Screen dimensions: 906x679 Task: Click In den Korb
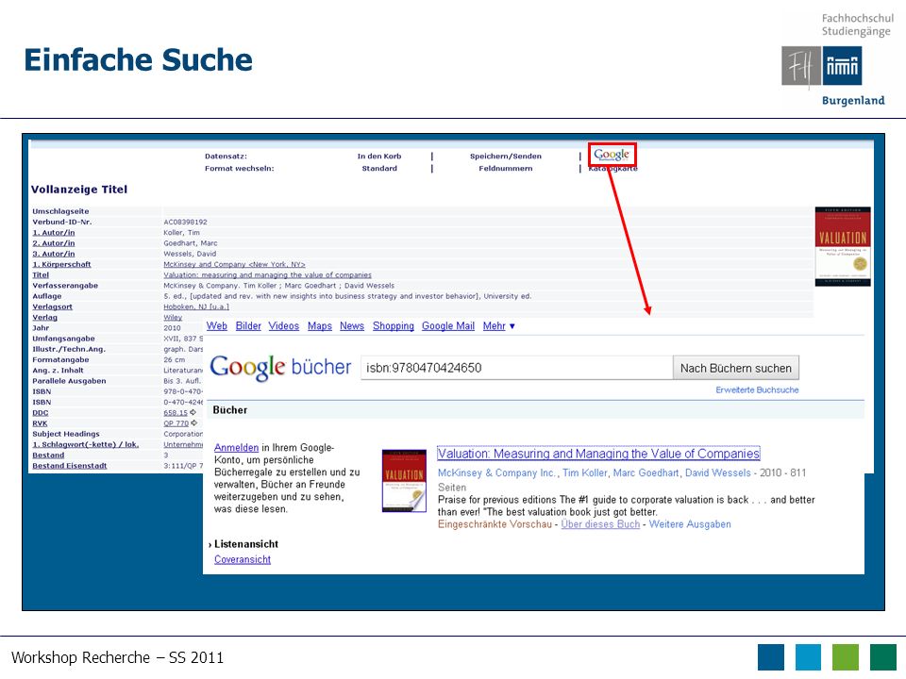click(x=379, y=157)
